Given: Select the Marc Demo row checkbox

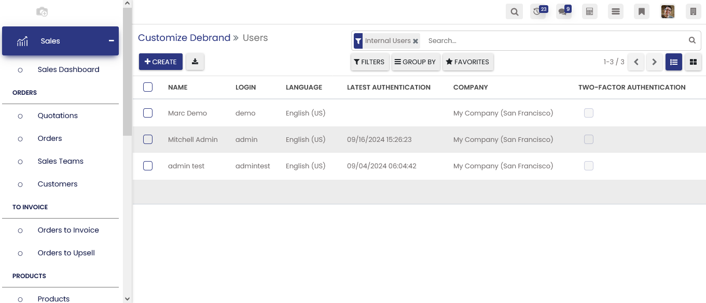Looking at the screenshot, I should [x=148, y=113].
